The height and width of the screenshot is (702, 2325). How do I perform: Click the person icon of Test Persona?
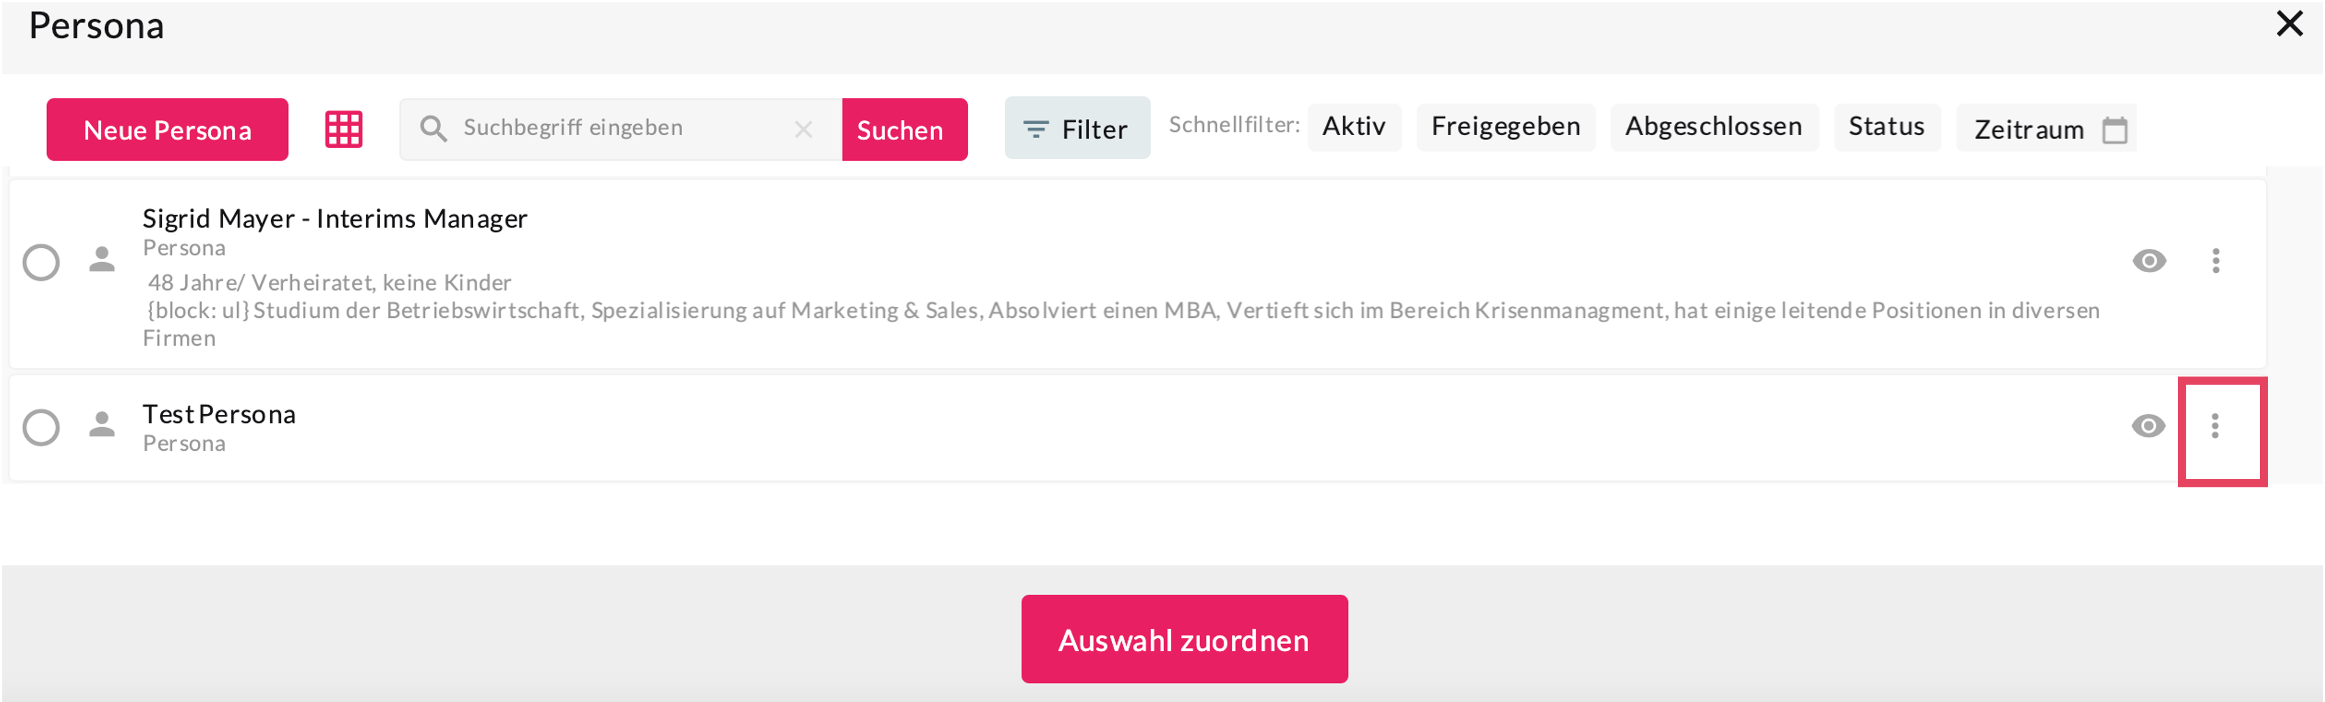click(x=102, y=425)
